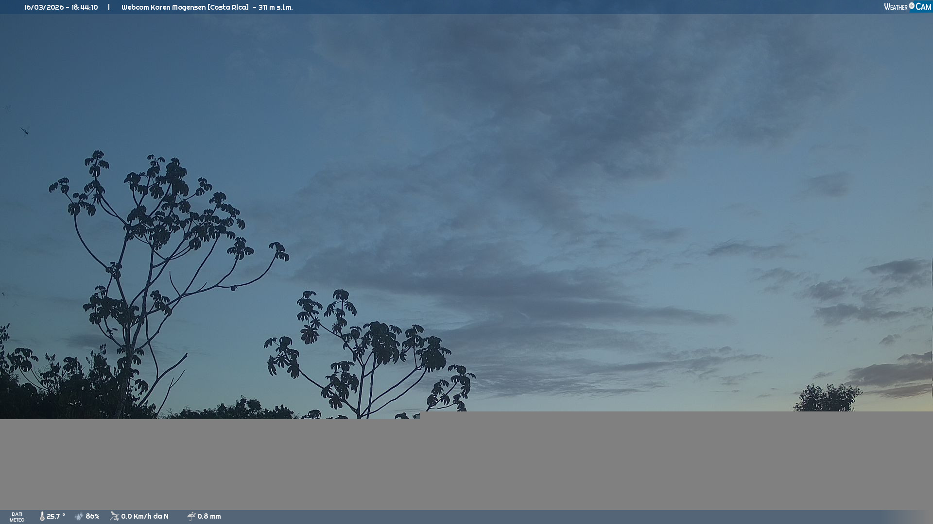
Task: Click the WeatherCam camera lens logo icon
Action: (x=912, y=6)
